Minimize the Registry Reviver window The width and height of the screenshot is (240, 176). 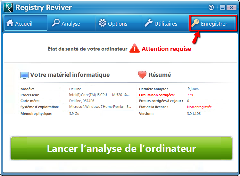pyautogui.click(x=223, y=7)
